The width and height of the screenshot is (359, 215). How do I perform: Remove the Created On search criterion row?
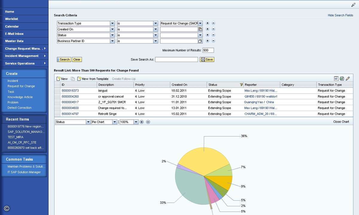point(213,29)
